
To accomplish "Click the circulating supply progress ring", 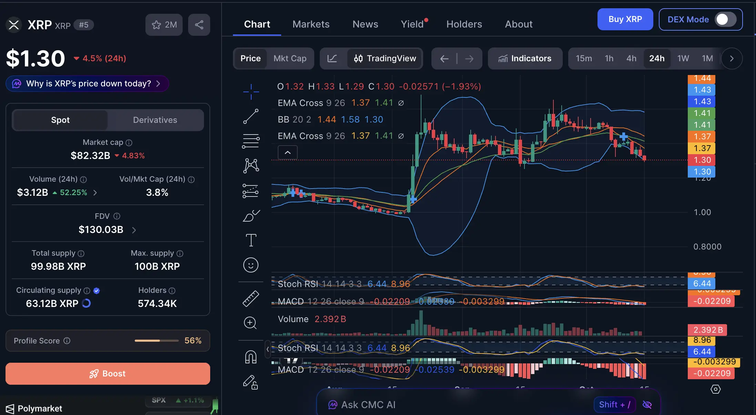I will point(86,303).
